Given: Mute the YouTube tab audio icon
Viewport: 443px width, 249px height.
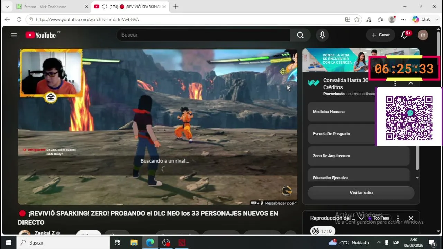Looking at the screenshot, I should click(x=104, y=7).
